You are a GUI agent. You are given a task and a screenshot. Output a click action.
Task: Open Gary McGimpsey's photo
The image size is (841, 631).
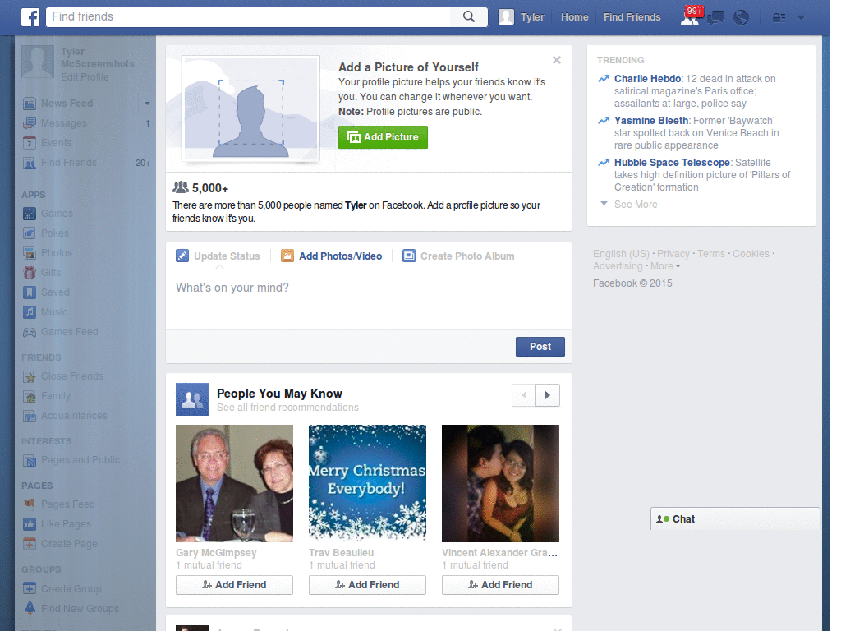234,483
